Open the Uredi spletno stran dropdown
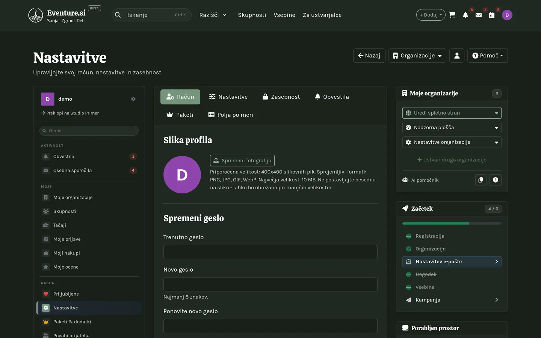This screenshot has width=541, height=338. (452, 113)
